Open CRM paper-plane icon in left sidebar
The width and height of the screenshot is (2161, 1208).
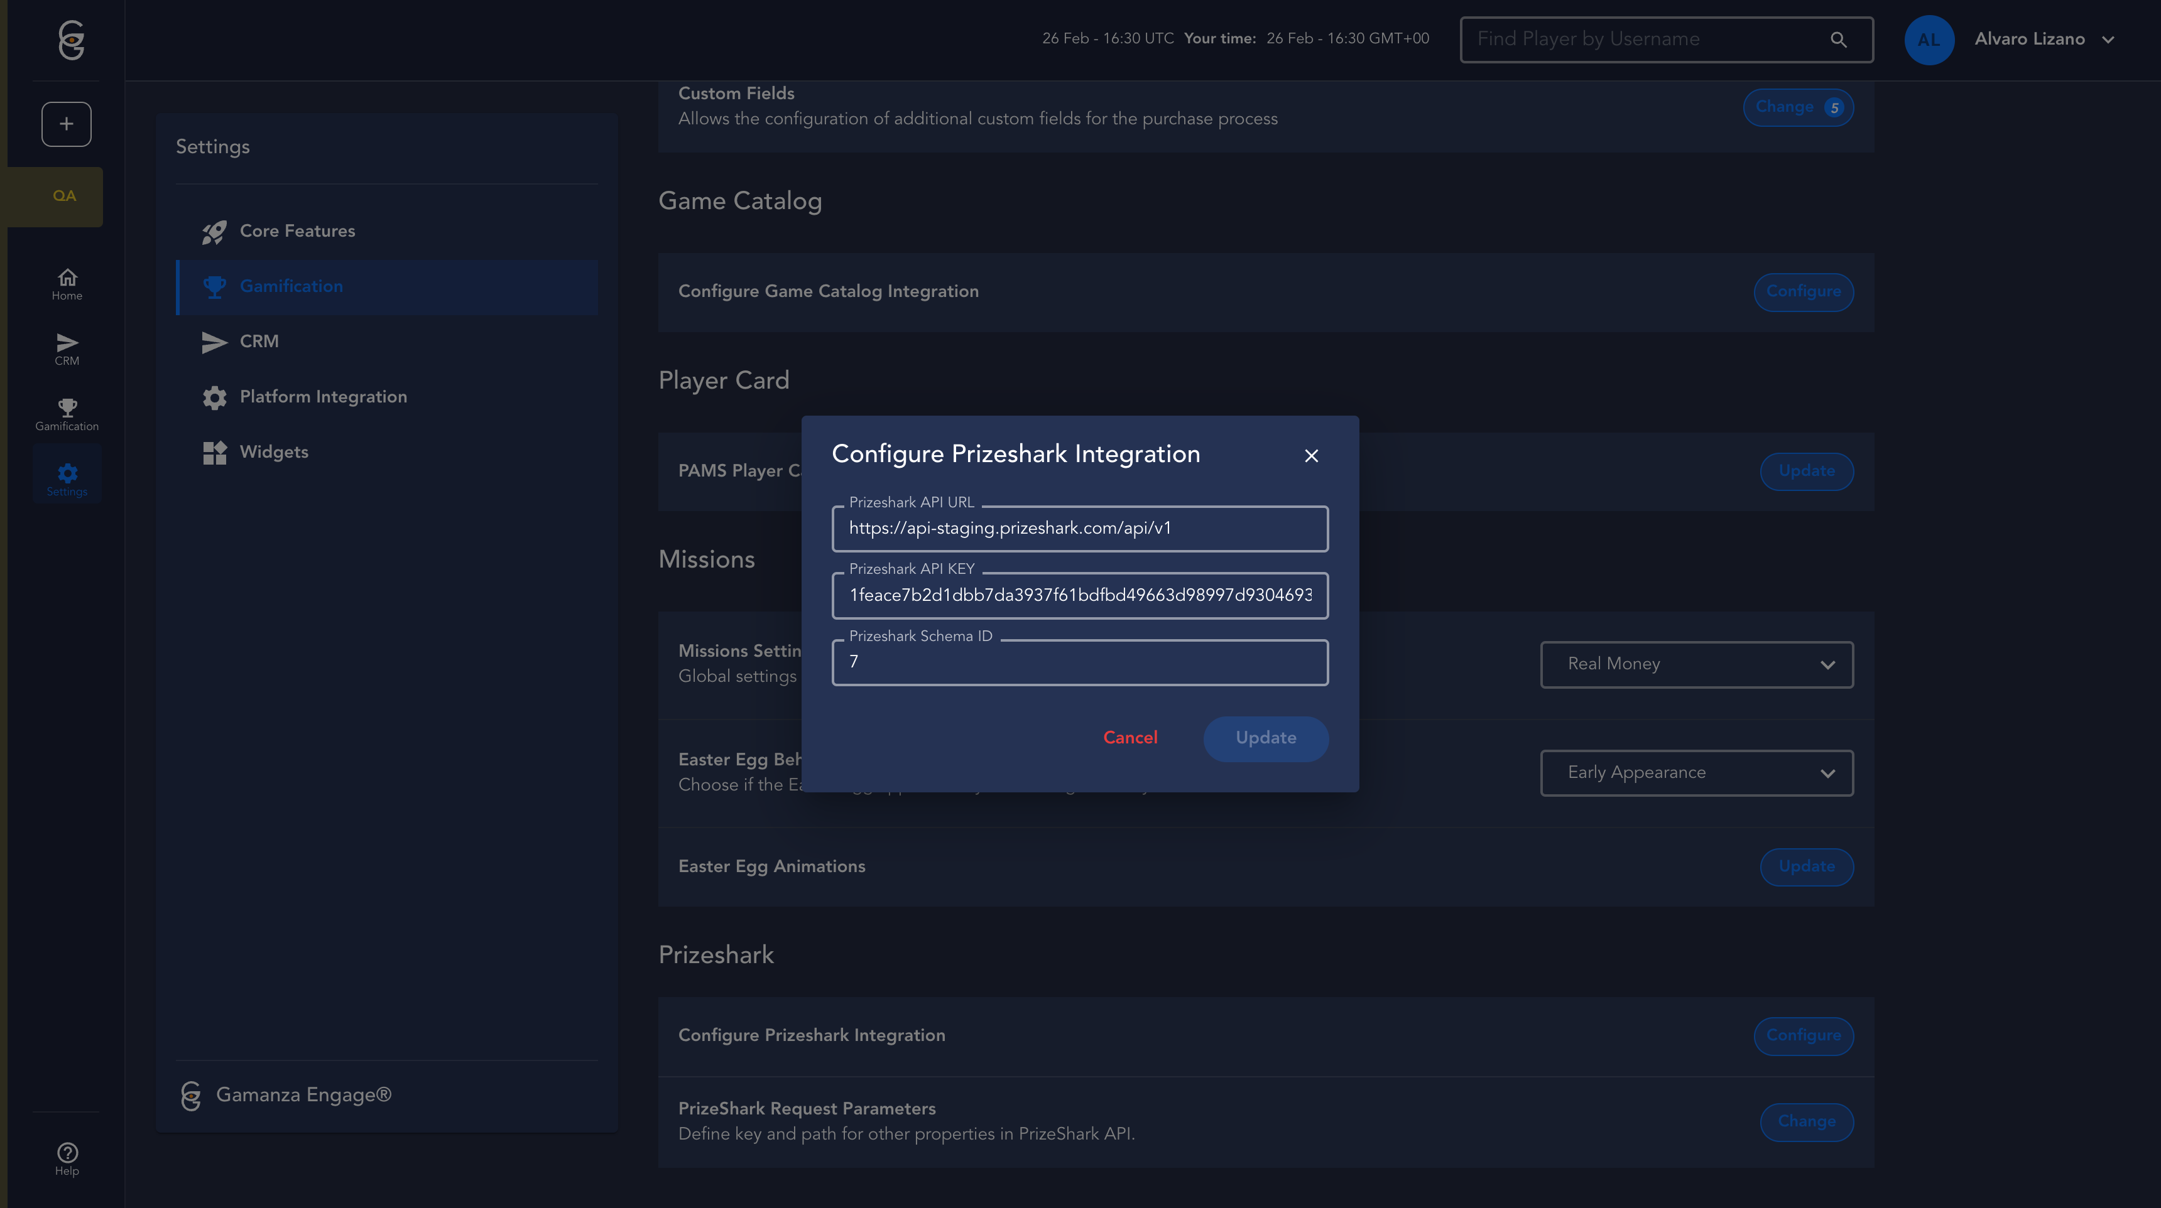click(67, 348)
